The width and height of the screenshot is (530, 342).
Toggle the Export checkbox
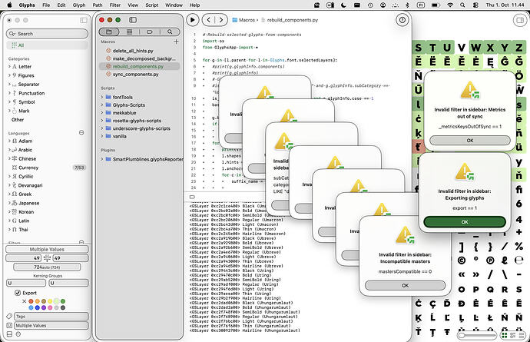[18, 293]
